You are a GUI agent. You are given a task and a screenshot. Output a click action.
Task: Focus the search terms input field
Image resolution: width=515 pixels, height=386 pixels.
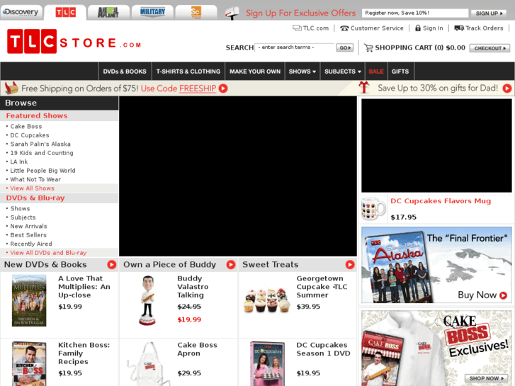[294, 47]
